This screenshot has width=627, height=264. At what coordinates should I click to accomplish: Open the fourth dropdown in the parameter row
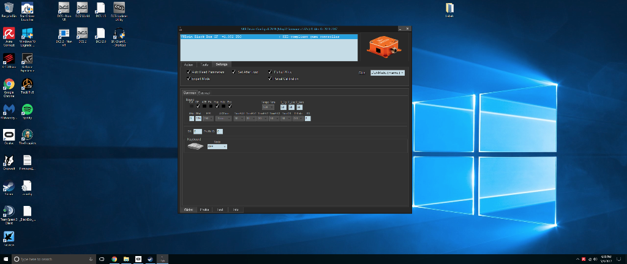coord(250,119)
